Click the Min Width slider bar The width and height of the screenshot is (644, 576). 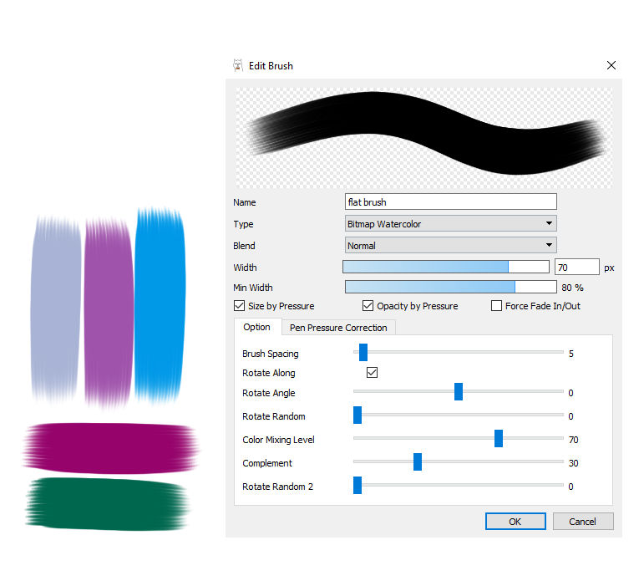click(450, 287)
